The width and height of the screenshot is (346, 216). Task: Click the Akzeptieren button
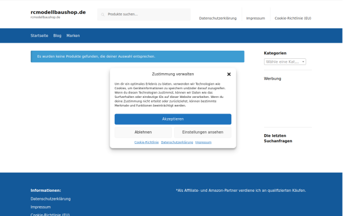click(173, 119)
